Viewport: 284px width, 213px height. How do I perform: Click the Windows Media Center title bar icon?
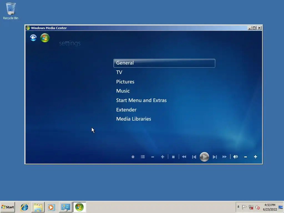(28, 28)
